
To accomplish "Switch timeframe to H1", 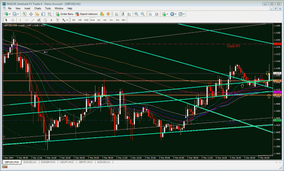I will 99,20.
